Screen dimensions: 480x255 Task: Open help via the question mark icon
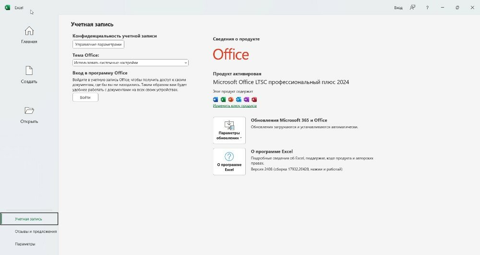click(x=427, y=8)
